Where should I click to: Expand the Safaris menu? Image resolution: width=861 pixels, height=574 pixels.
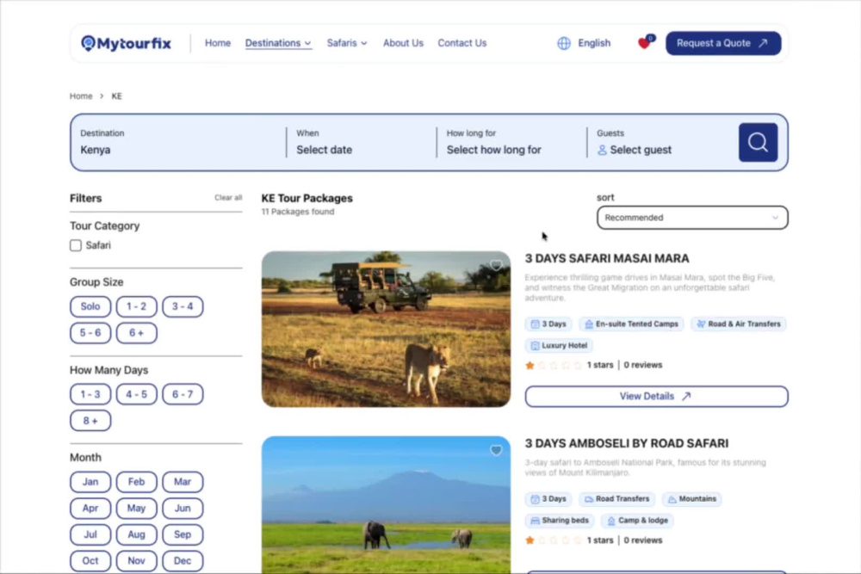coord(346,43)
